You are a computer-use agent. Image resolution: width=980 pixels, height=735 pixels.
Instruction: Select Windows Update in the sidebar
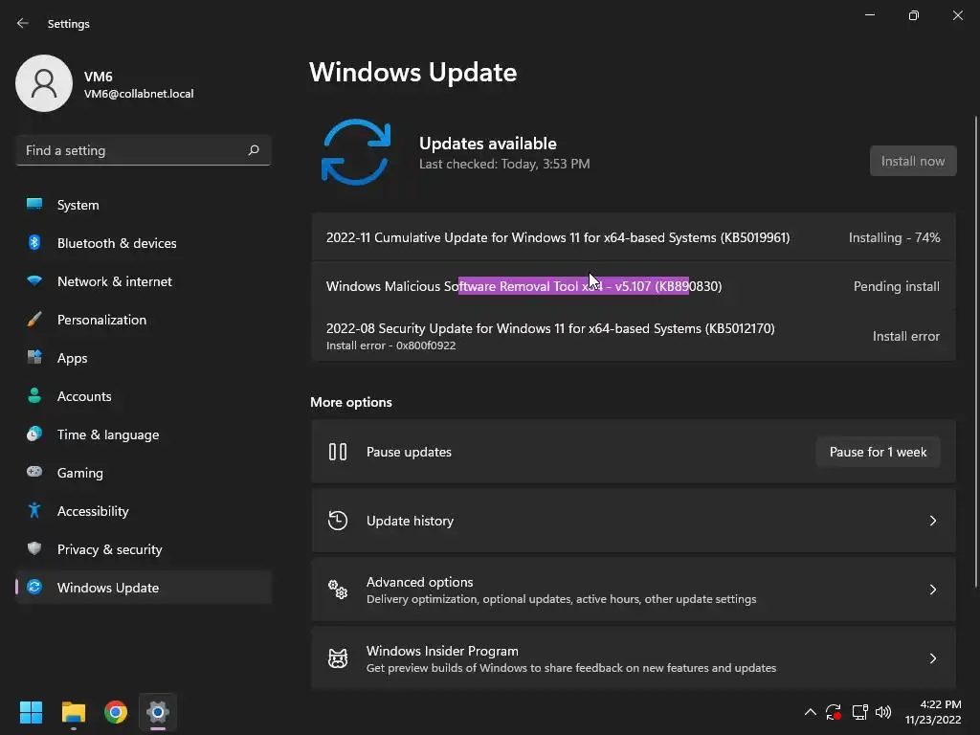click(144, 587)
